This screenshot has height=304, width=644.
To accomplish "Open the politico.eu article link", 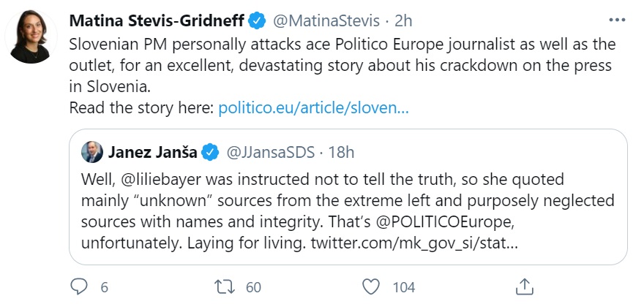I will click(313, 108).
